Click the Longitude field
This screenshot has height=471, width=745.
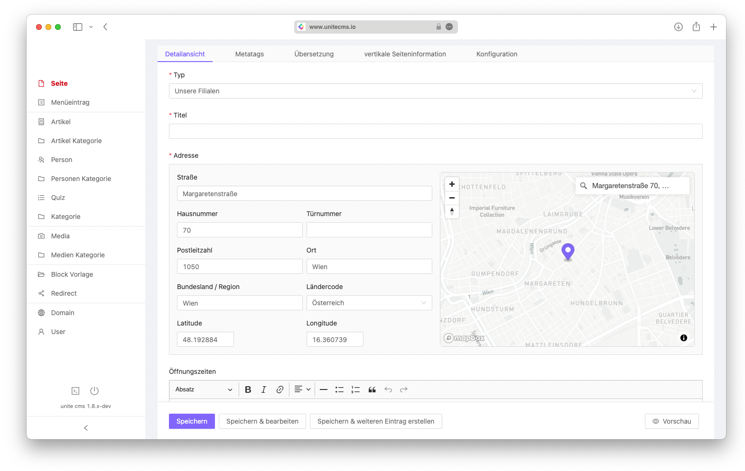tap(335, 339)
